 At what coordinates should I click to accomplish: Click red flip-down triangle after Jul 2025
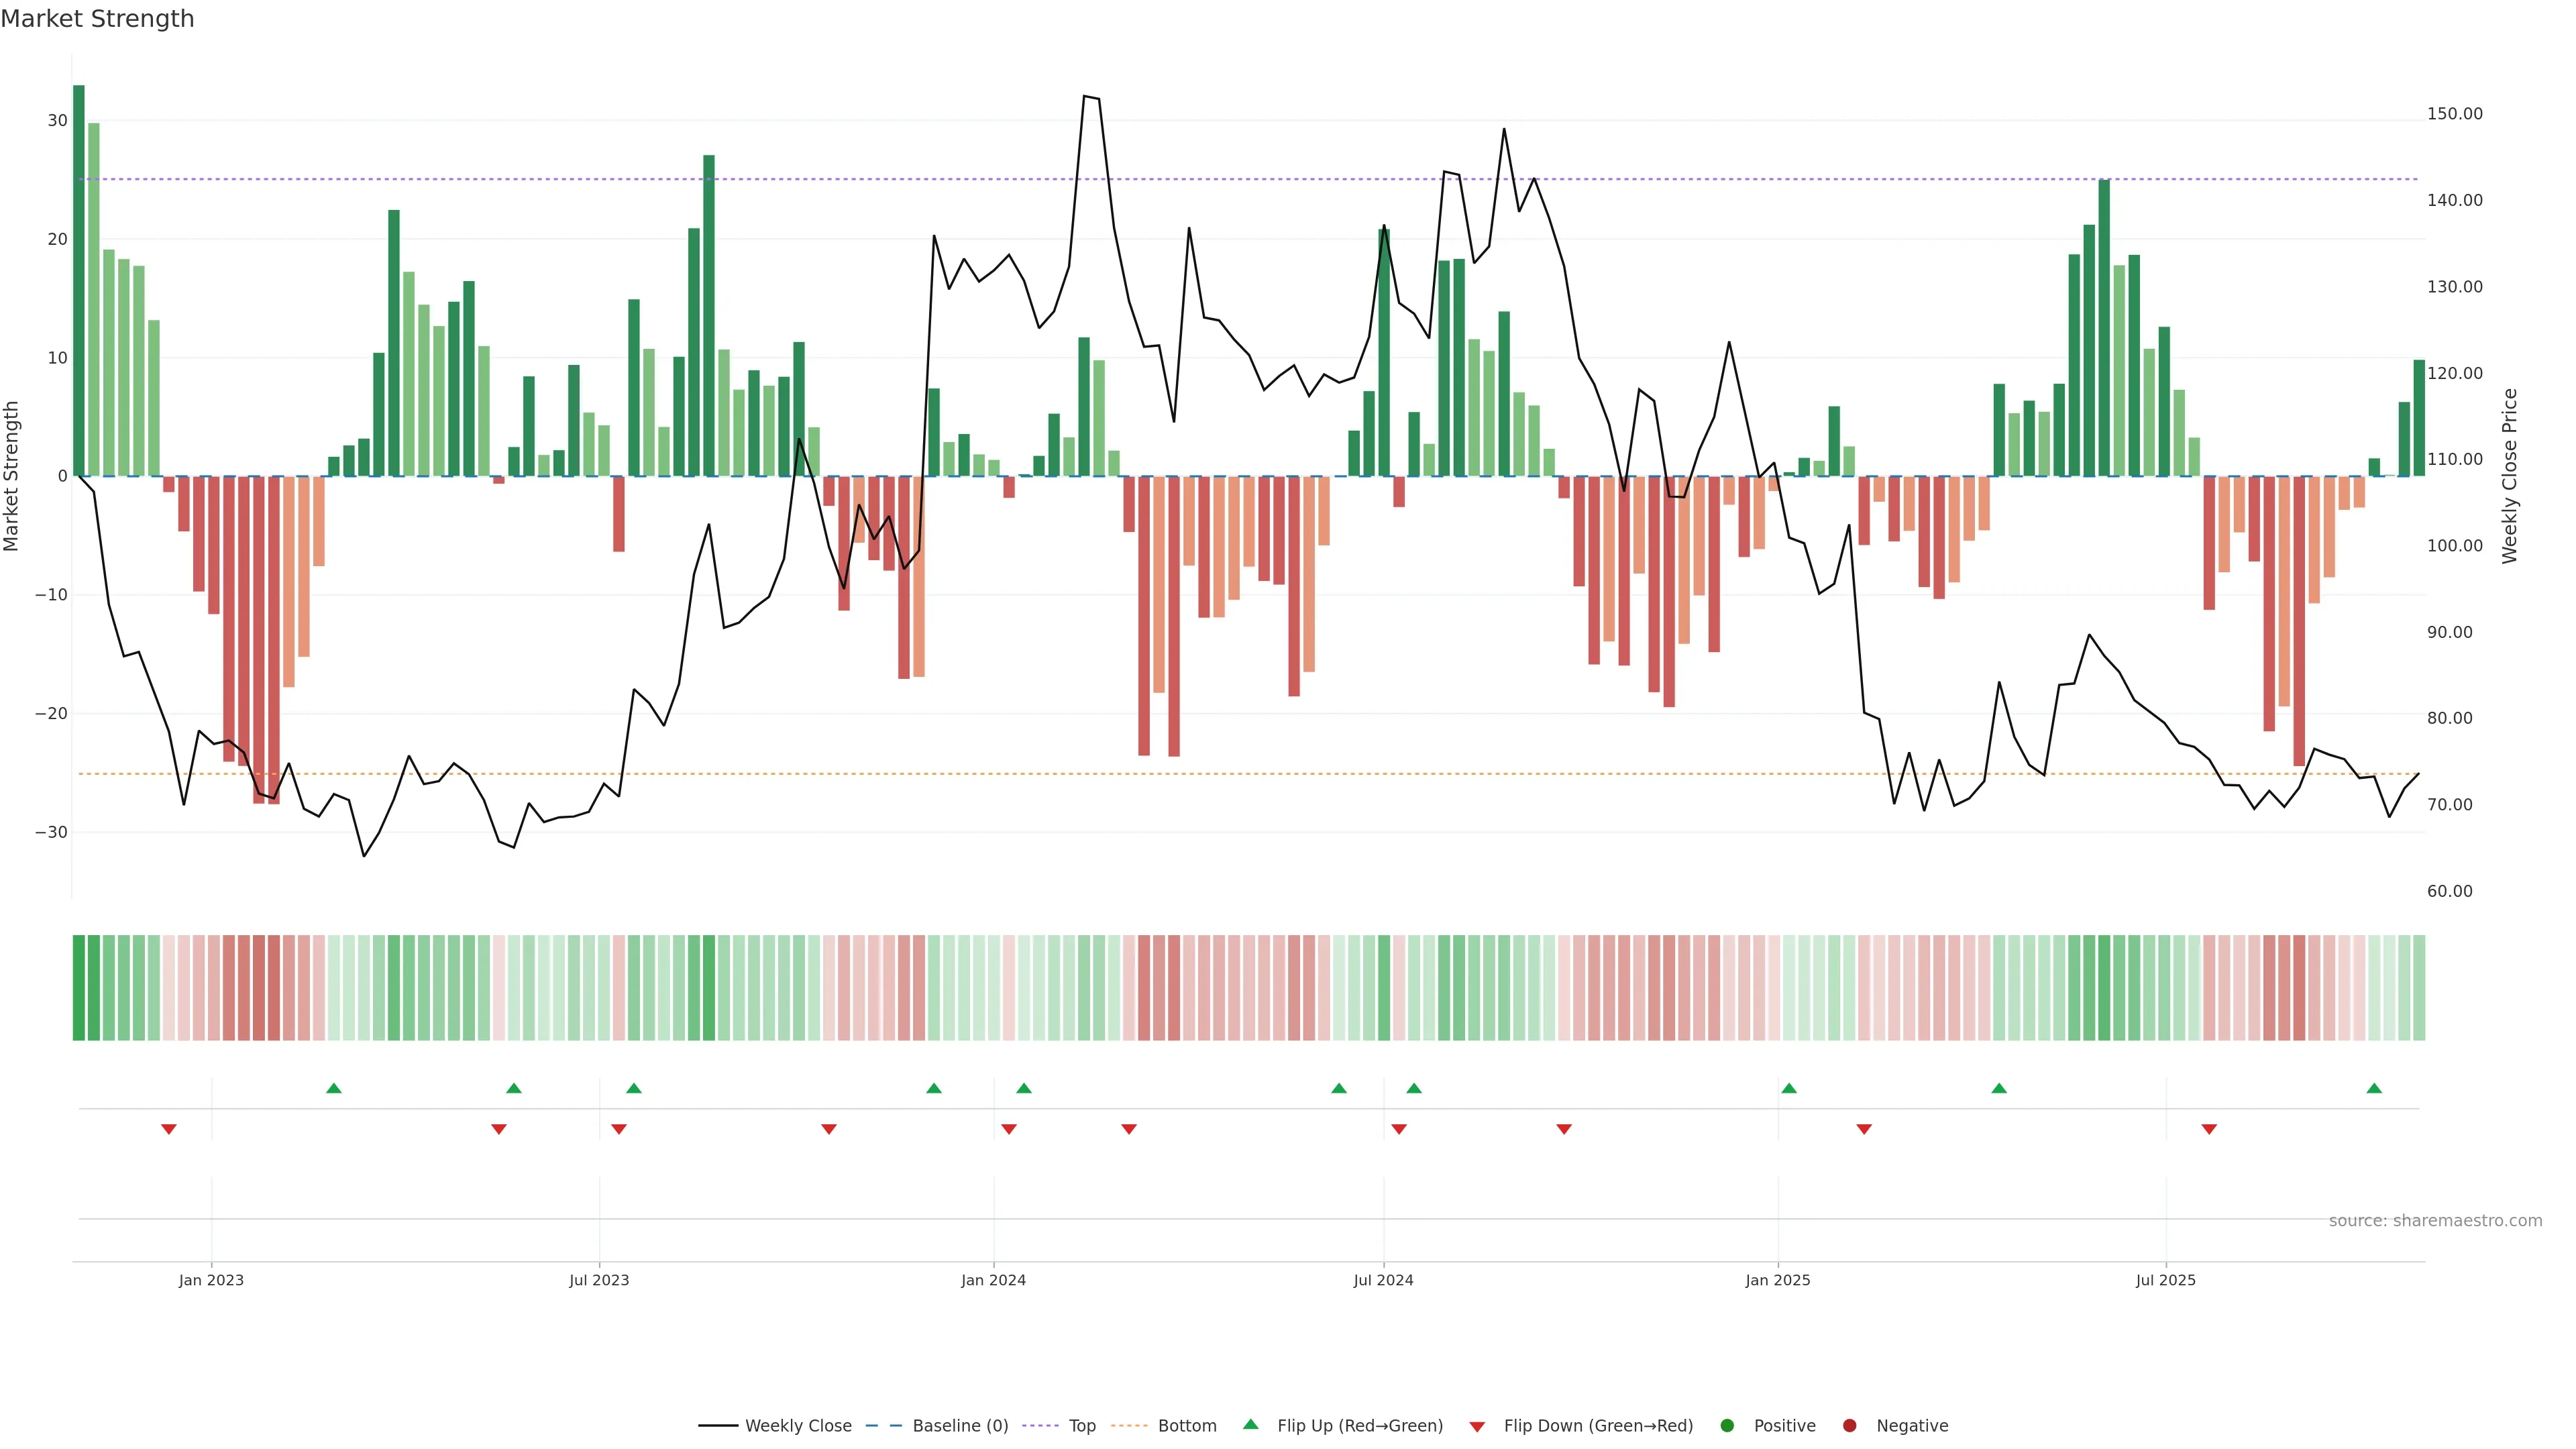coord(2209,1129)
